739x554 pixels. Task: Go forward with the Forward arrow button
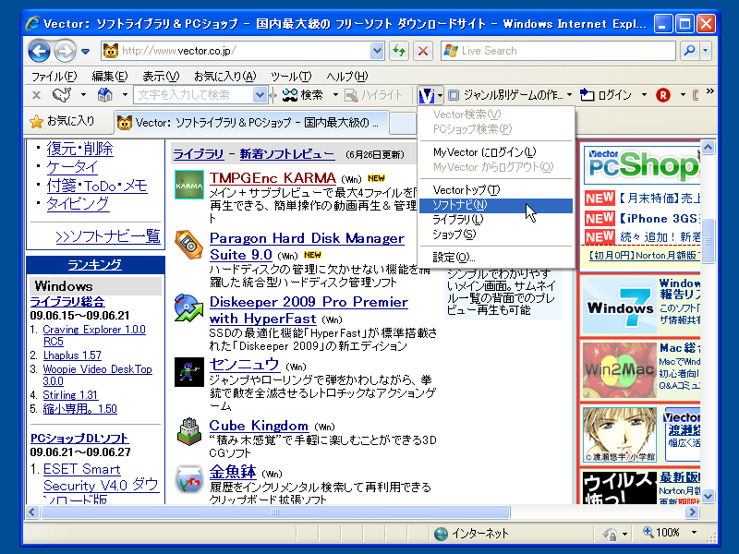pos(65,51)
